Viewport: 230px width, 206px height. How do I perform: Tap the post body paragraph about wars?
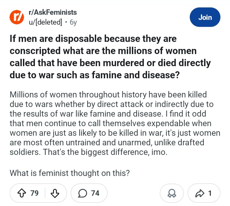click(x=113, y=123)
